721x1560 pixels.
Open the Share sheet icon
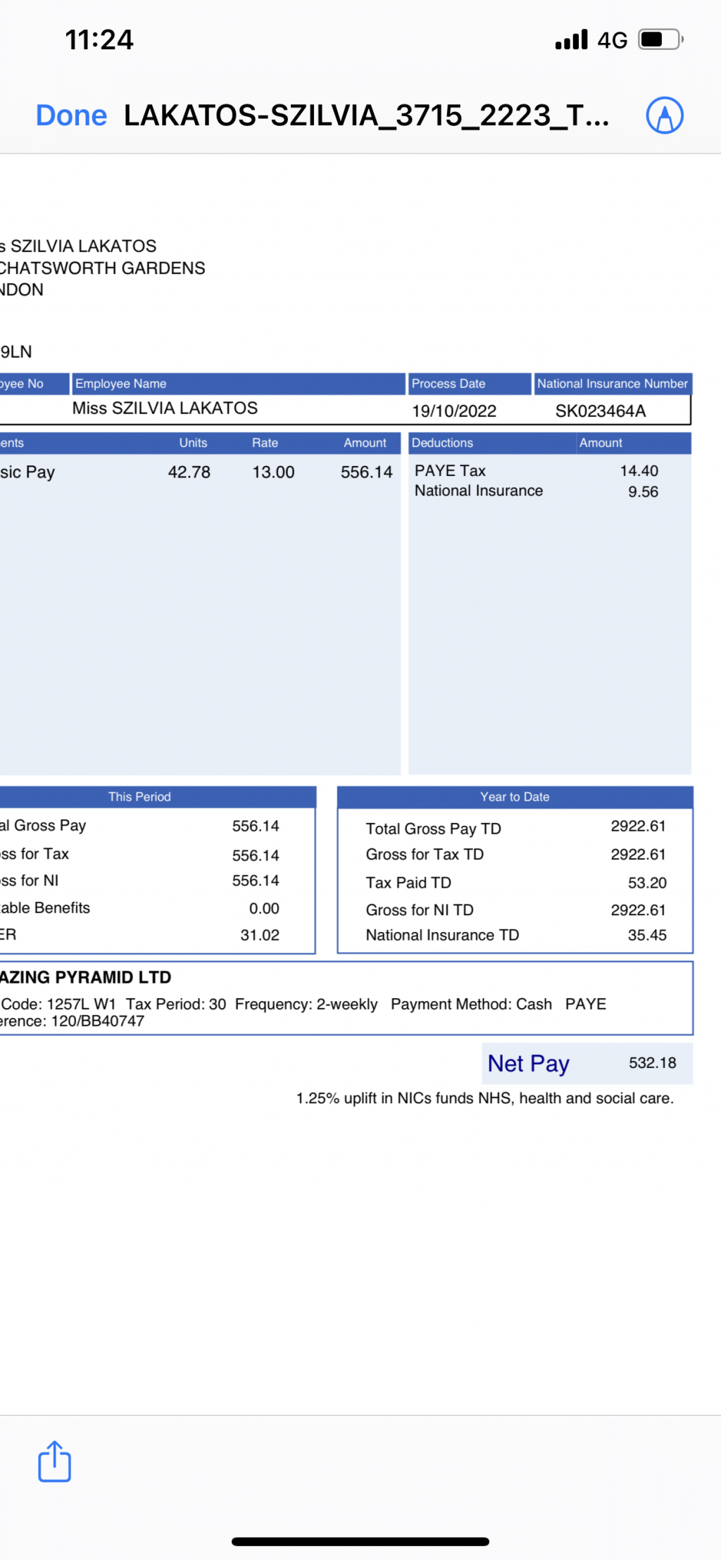(x=54, y=1461)
